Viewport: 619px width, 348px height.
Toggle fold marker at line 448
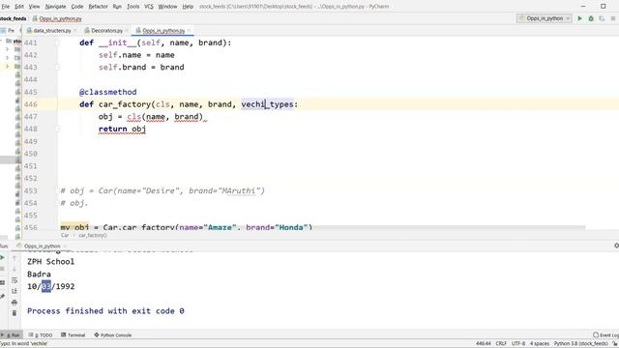57,129
